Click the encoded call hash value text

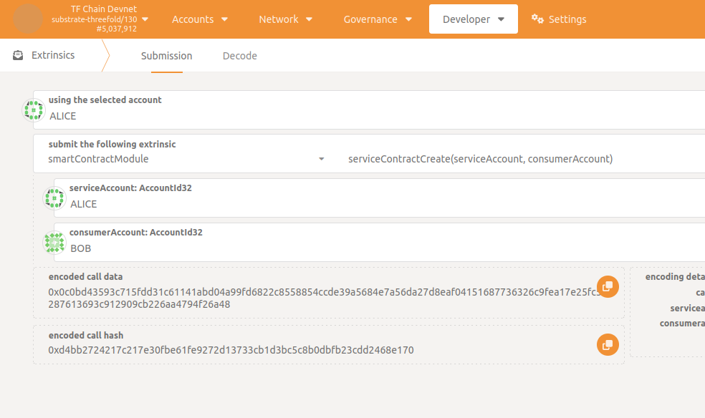[231, 350]
